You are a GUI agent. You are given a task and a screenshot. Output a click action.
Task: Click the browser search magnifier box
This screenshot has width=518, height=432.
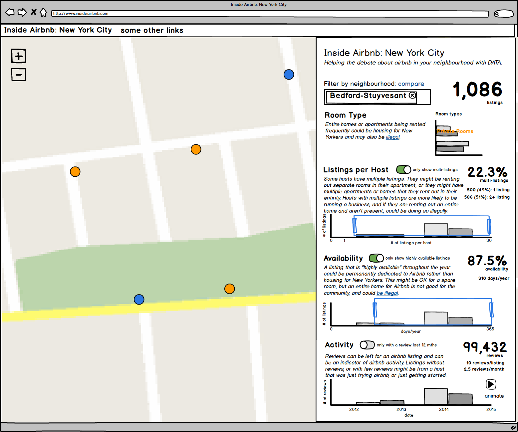[x=504, y=14]
